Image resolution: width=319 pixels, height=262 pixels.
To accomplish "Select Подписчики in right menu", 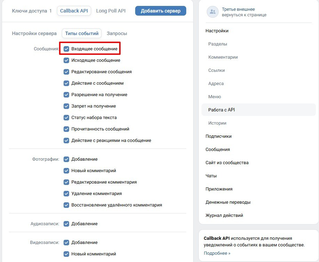I will [x=219, y=136].
